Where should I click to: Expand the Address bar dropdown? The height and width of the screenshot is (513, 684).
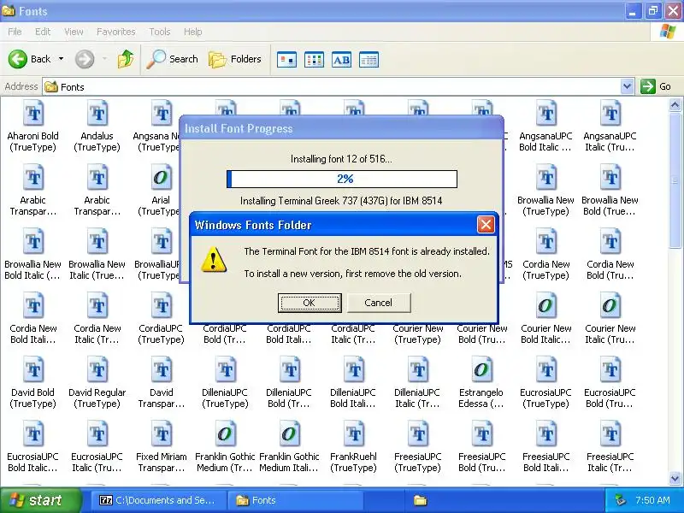(627, 86)
